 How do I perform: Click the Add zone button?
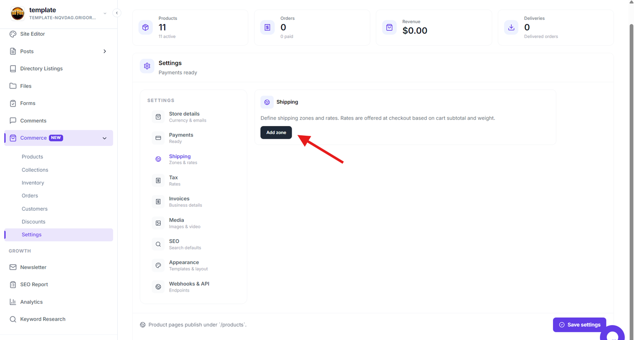[276, 132]
